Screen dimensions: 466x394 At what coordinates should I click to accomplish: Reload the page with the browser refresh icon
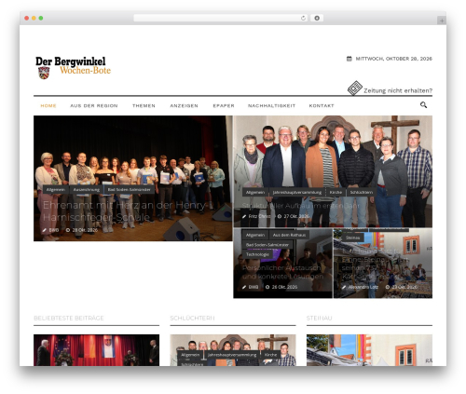point(303,18)
